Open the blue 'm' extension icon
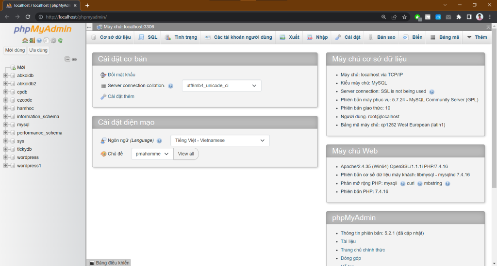This screenshot has height=266, width=497. (x=438, y=17)
